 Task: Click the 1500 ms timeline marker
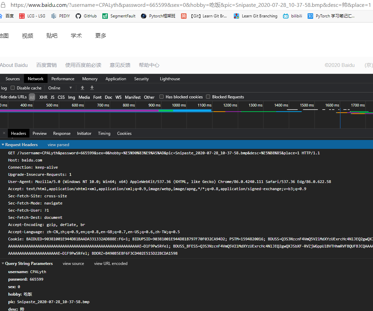(x=307, y=105)
